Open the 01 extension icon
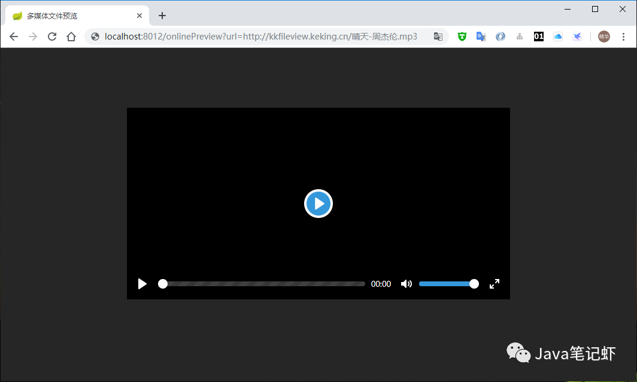 click(x=539, y=37)
